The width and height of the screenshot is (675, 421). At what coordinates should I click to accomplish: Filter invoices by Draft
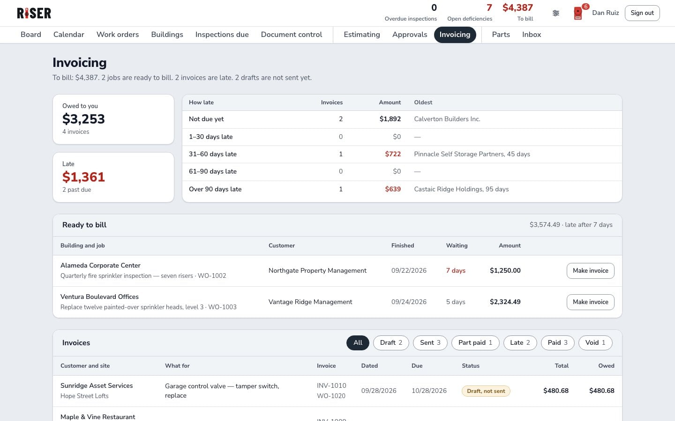click(x=391, y=343)
